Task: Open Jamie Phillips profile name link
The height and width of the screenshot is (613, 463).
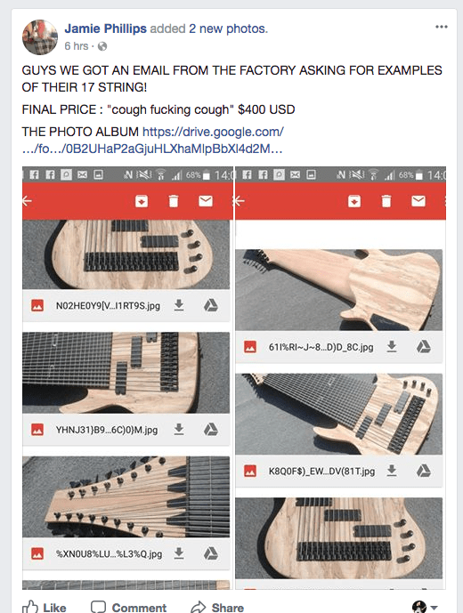Action: [106, 28]
